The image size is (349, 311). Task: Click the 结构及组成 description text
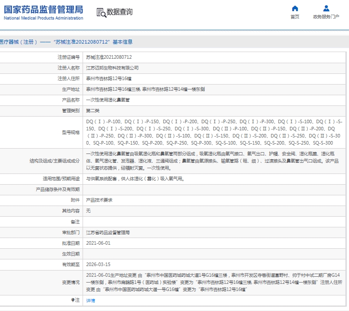pyautogui.click(x=212, y=161)
